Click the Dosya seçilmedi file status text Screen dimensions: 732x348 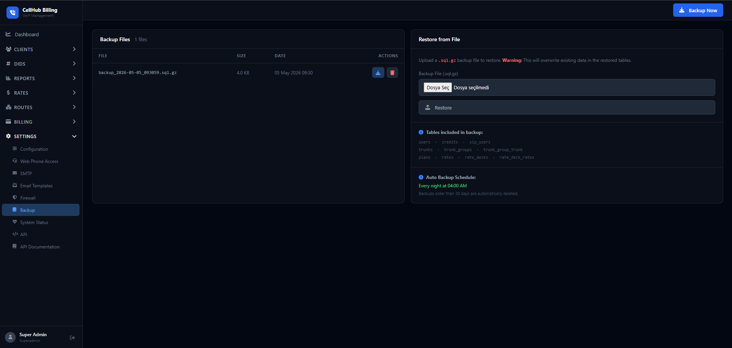tap(471, 87)
